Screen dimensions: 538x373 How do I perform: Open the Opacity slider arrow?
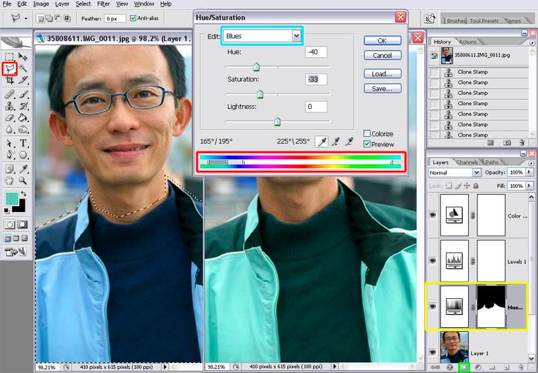tap(529, 172)
